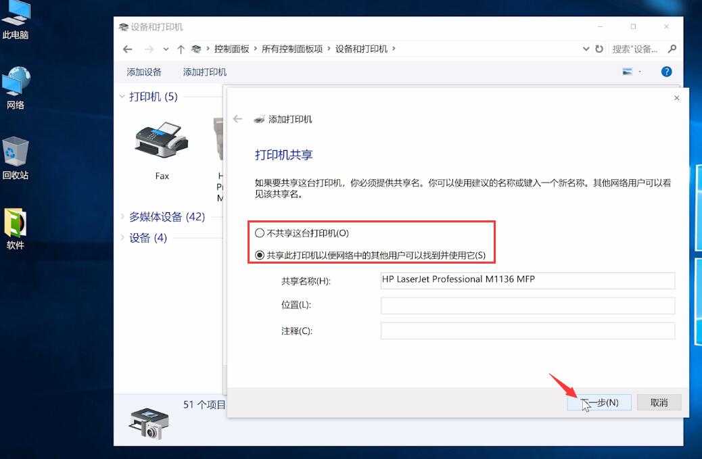
Task: Expand the 多媒体设备 (42) group
Action: 122,217
